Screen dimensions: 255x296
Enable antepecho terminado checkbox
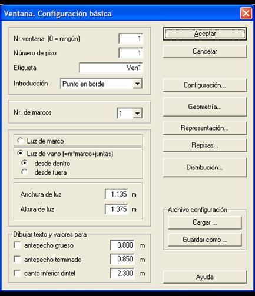click(18, 260)
